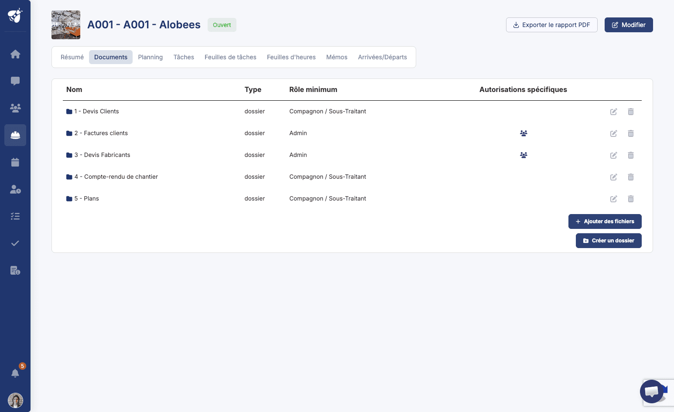Screen dimensions: 674x412
Task: Open the report info sidebar icon
Action: point(15,270)
